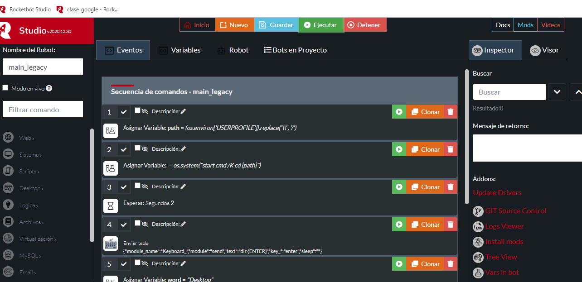Viewport: 582px width, 282px height.
Task: Click the keyboard icon on command 4
Action: (111, 244)
